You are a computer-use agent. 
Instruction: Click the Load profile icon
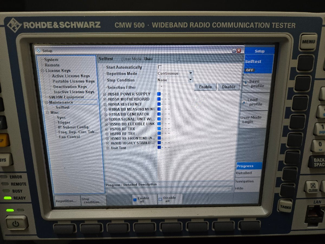244,102
